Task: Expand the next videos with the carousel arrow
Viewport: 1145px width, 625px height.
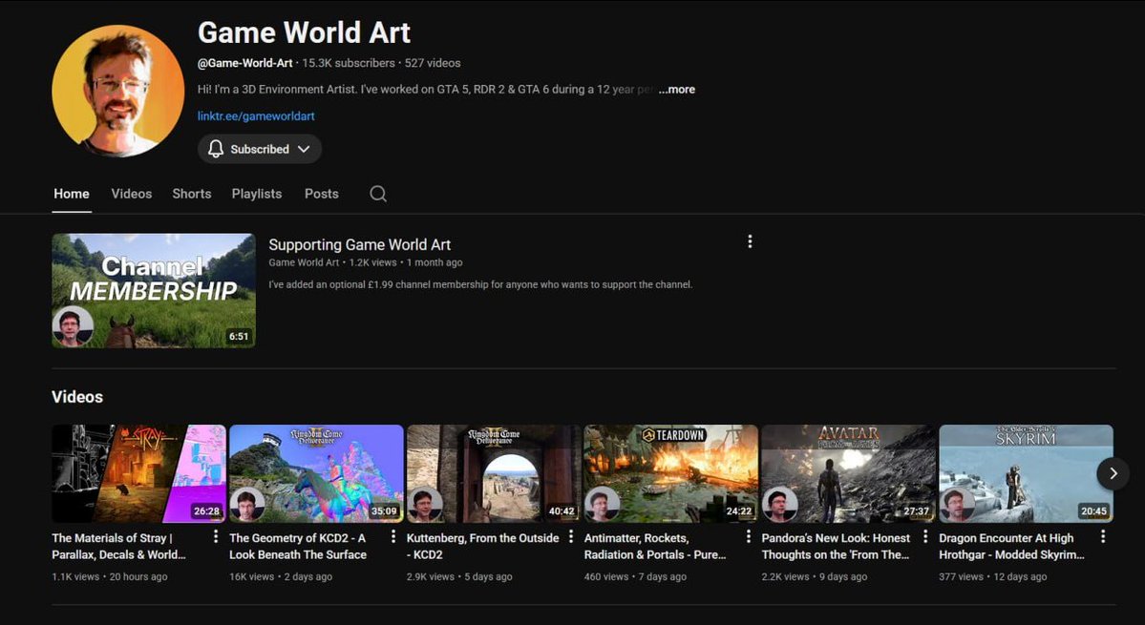Action: (1113, 472)
